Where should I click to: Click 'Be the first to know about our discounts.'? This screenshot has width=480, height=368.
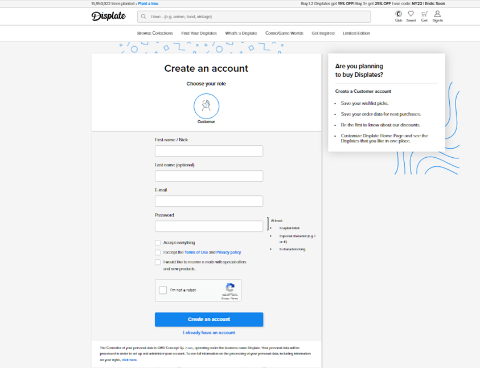point(380,125)
